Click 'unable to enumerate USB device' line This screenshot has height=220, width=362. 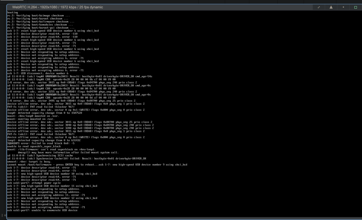point(42,210)
